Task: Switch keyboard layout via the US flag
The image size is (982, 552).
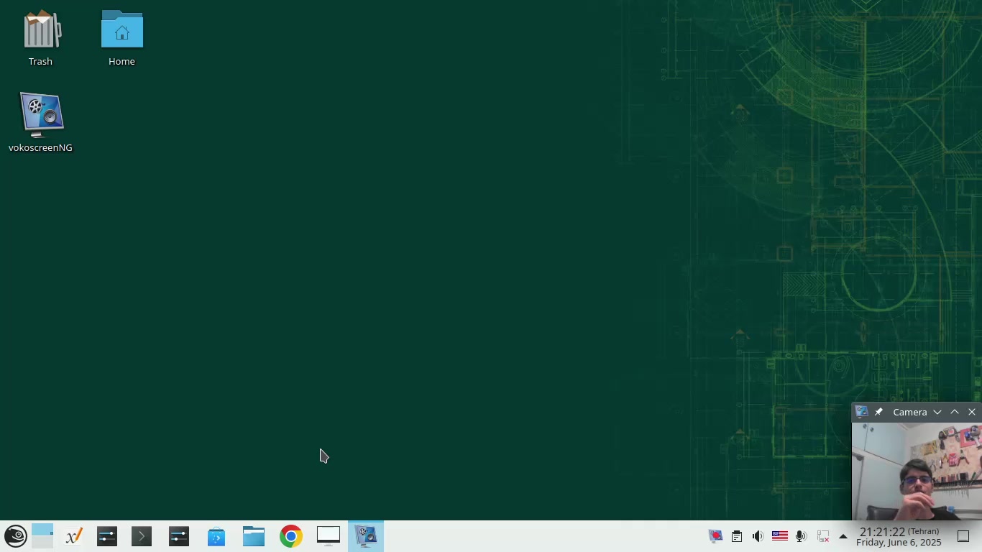Action: click(x=779, y=536)
